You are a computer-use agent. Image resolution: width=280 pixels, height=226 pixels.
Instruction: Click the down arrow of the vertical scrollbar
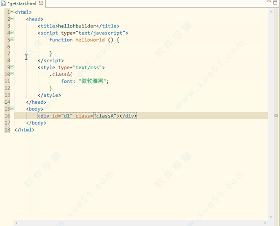271,216
